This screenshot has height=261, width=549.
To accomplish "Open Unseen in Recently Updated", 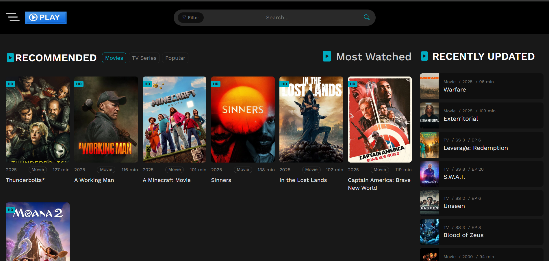I will (x=481, y=203).
